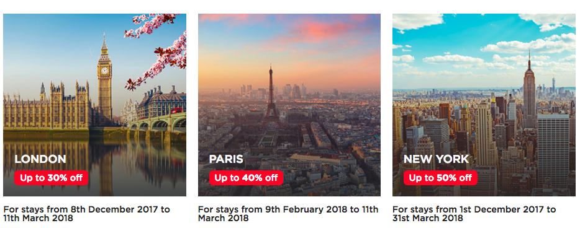The height and width of the screenshot is (228, 580).
Task: Select the LONDON title text
Action: pyautogui.click(x=40, y=159)
